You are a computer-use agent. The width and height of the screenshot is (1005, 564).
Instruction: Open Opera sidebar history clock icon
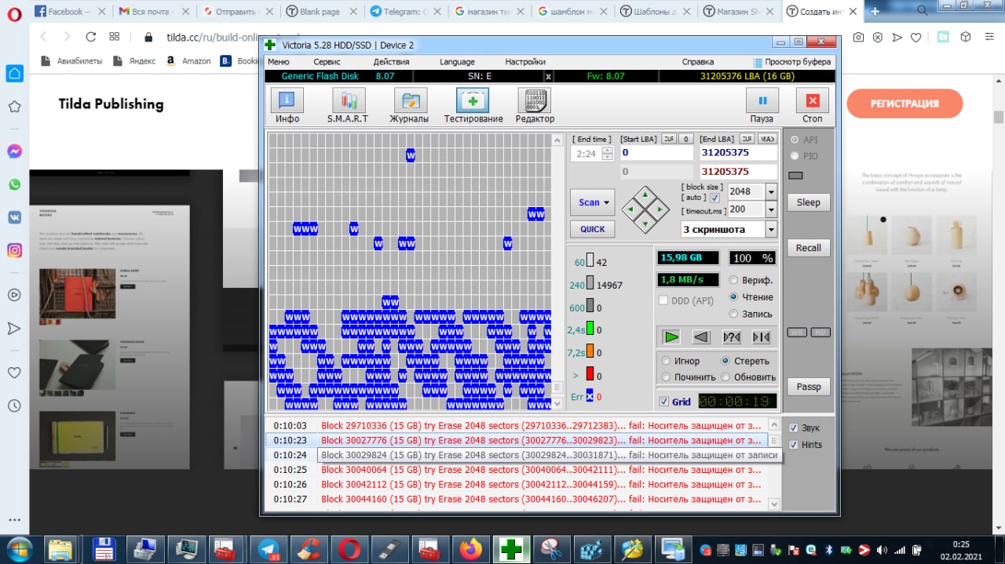[x=14, y=406]
